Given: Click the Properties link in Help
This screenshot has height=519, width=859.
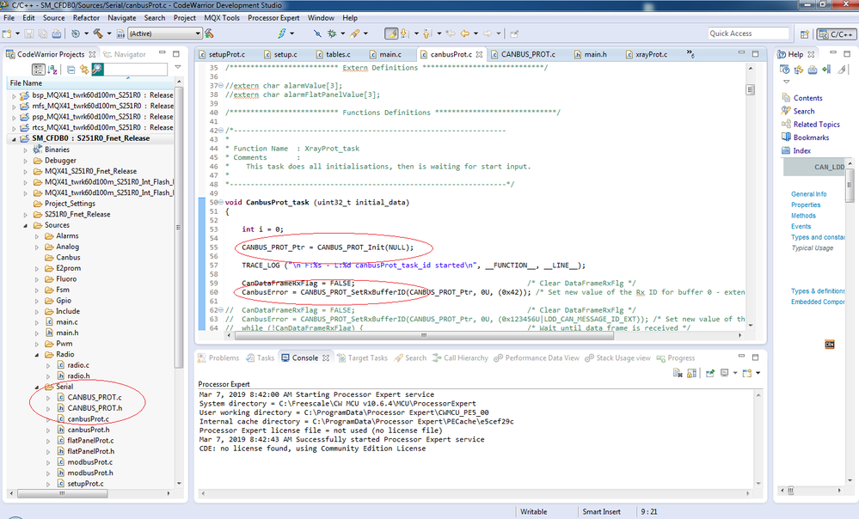Looking at the screenshot, I should [806, 205].
